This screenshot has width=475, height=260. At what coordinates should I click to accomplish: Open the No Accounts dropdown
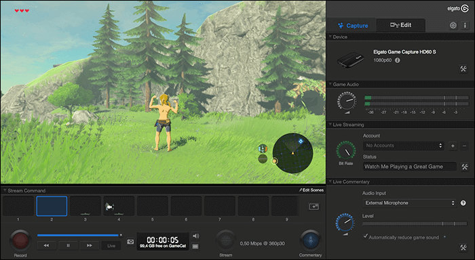tap(404, 146)
